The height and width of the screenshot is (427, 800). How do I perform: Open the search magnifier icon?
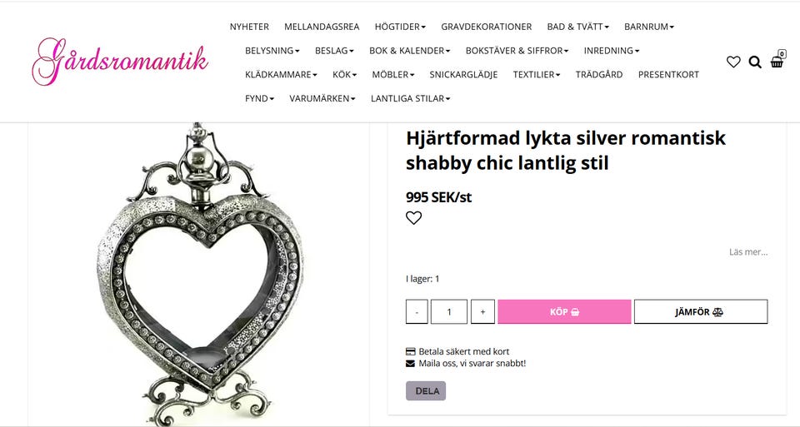pos(755,62)
